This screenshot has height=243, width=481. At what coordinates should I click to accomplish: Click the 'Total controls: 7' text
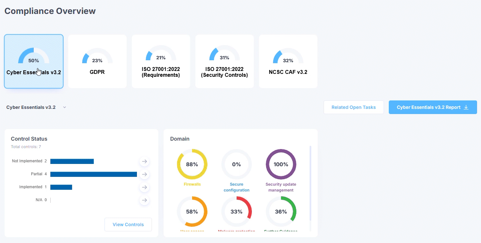point(26,147)
